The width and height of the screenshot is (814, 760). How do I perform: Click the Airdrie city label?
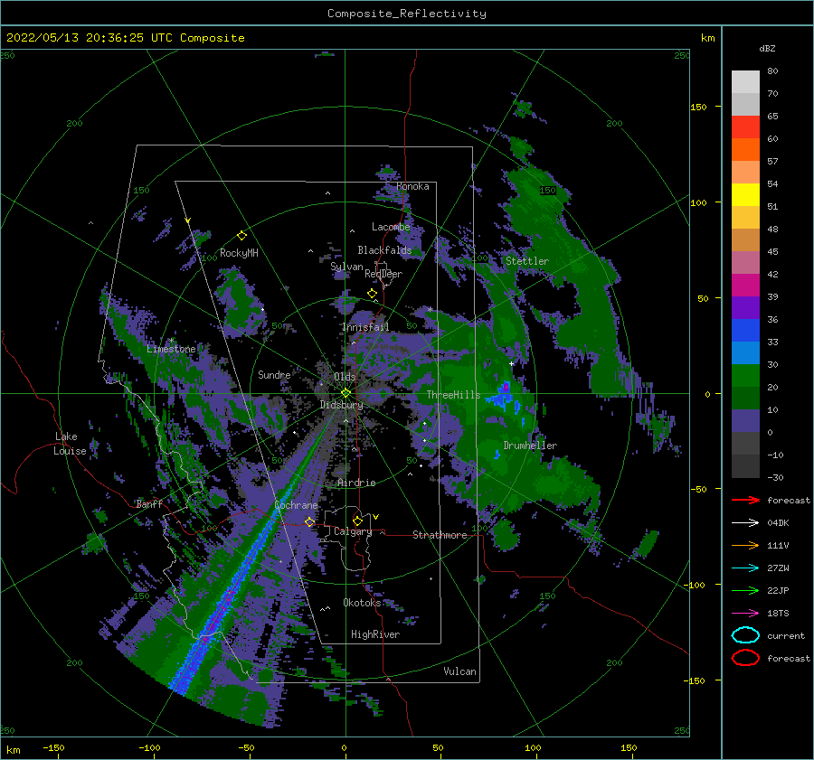pos(356,483)
